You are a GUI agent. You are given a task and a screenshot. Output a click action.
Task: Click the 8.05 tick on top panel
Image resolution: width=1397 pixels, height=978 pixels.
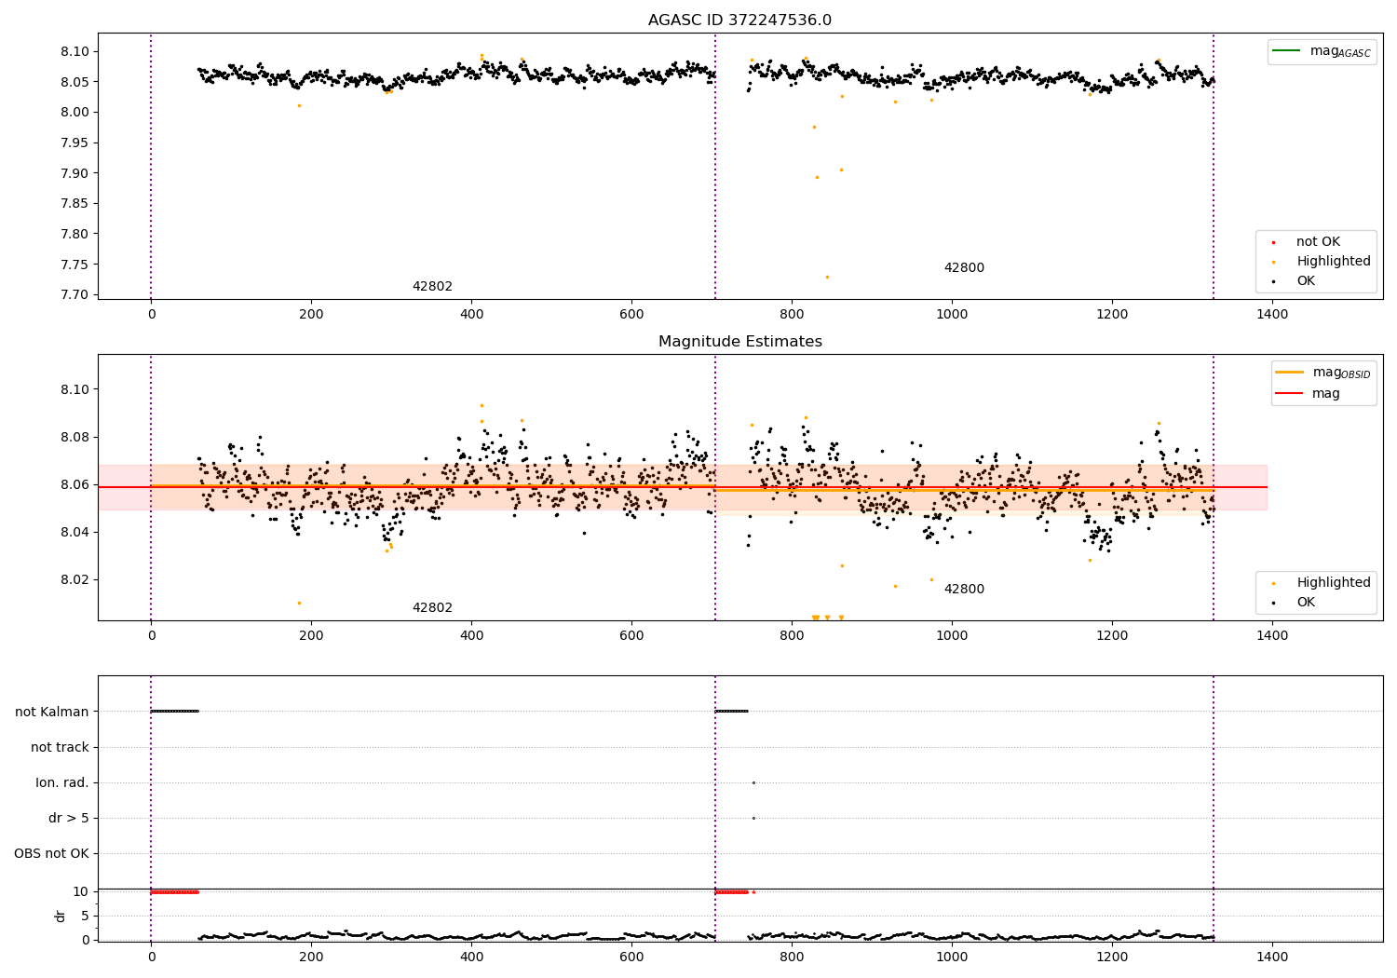[75, 83]
